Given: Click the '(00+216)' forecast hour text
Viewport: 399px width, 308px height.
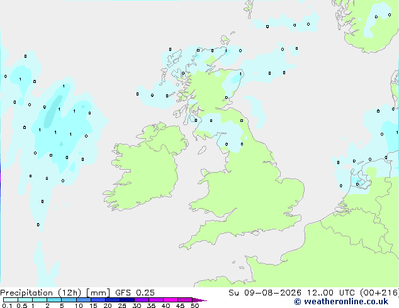Looking at the screenshot, I should point(379,293).
